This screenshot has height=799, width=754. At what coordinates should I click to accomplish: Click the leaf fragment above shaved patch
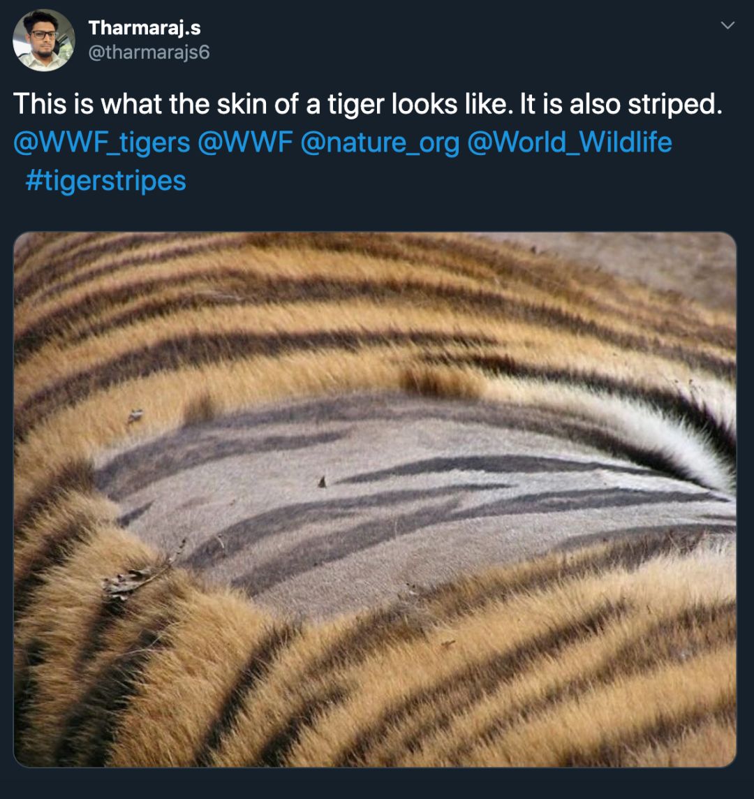coord(135,416)
